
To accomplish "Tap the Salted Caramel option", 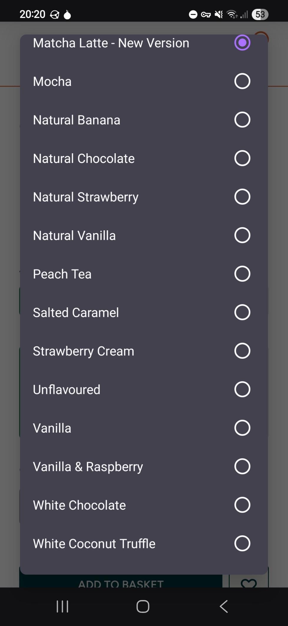I will point(242,312).
